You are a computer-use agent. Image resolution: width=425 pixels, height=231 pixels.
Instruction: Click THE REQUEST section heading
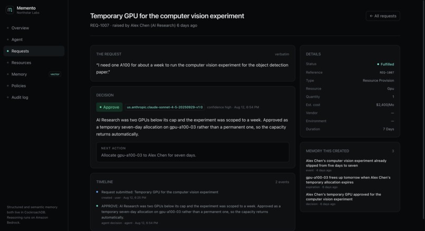(x=109, y=54)
